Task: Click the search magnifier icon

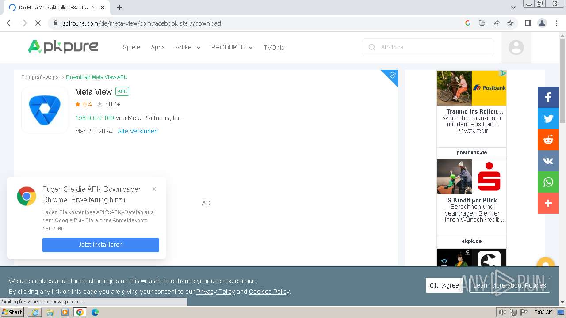Action: click(x=372, y=47)
